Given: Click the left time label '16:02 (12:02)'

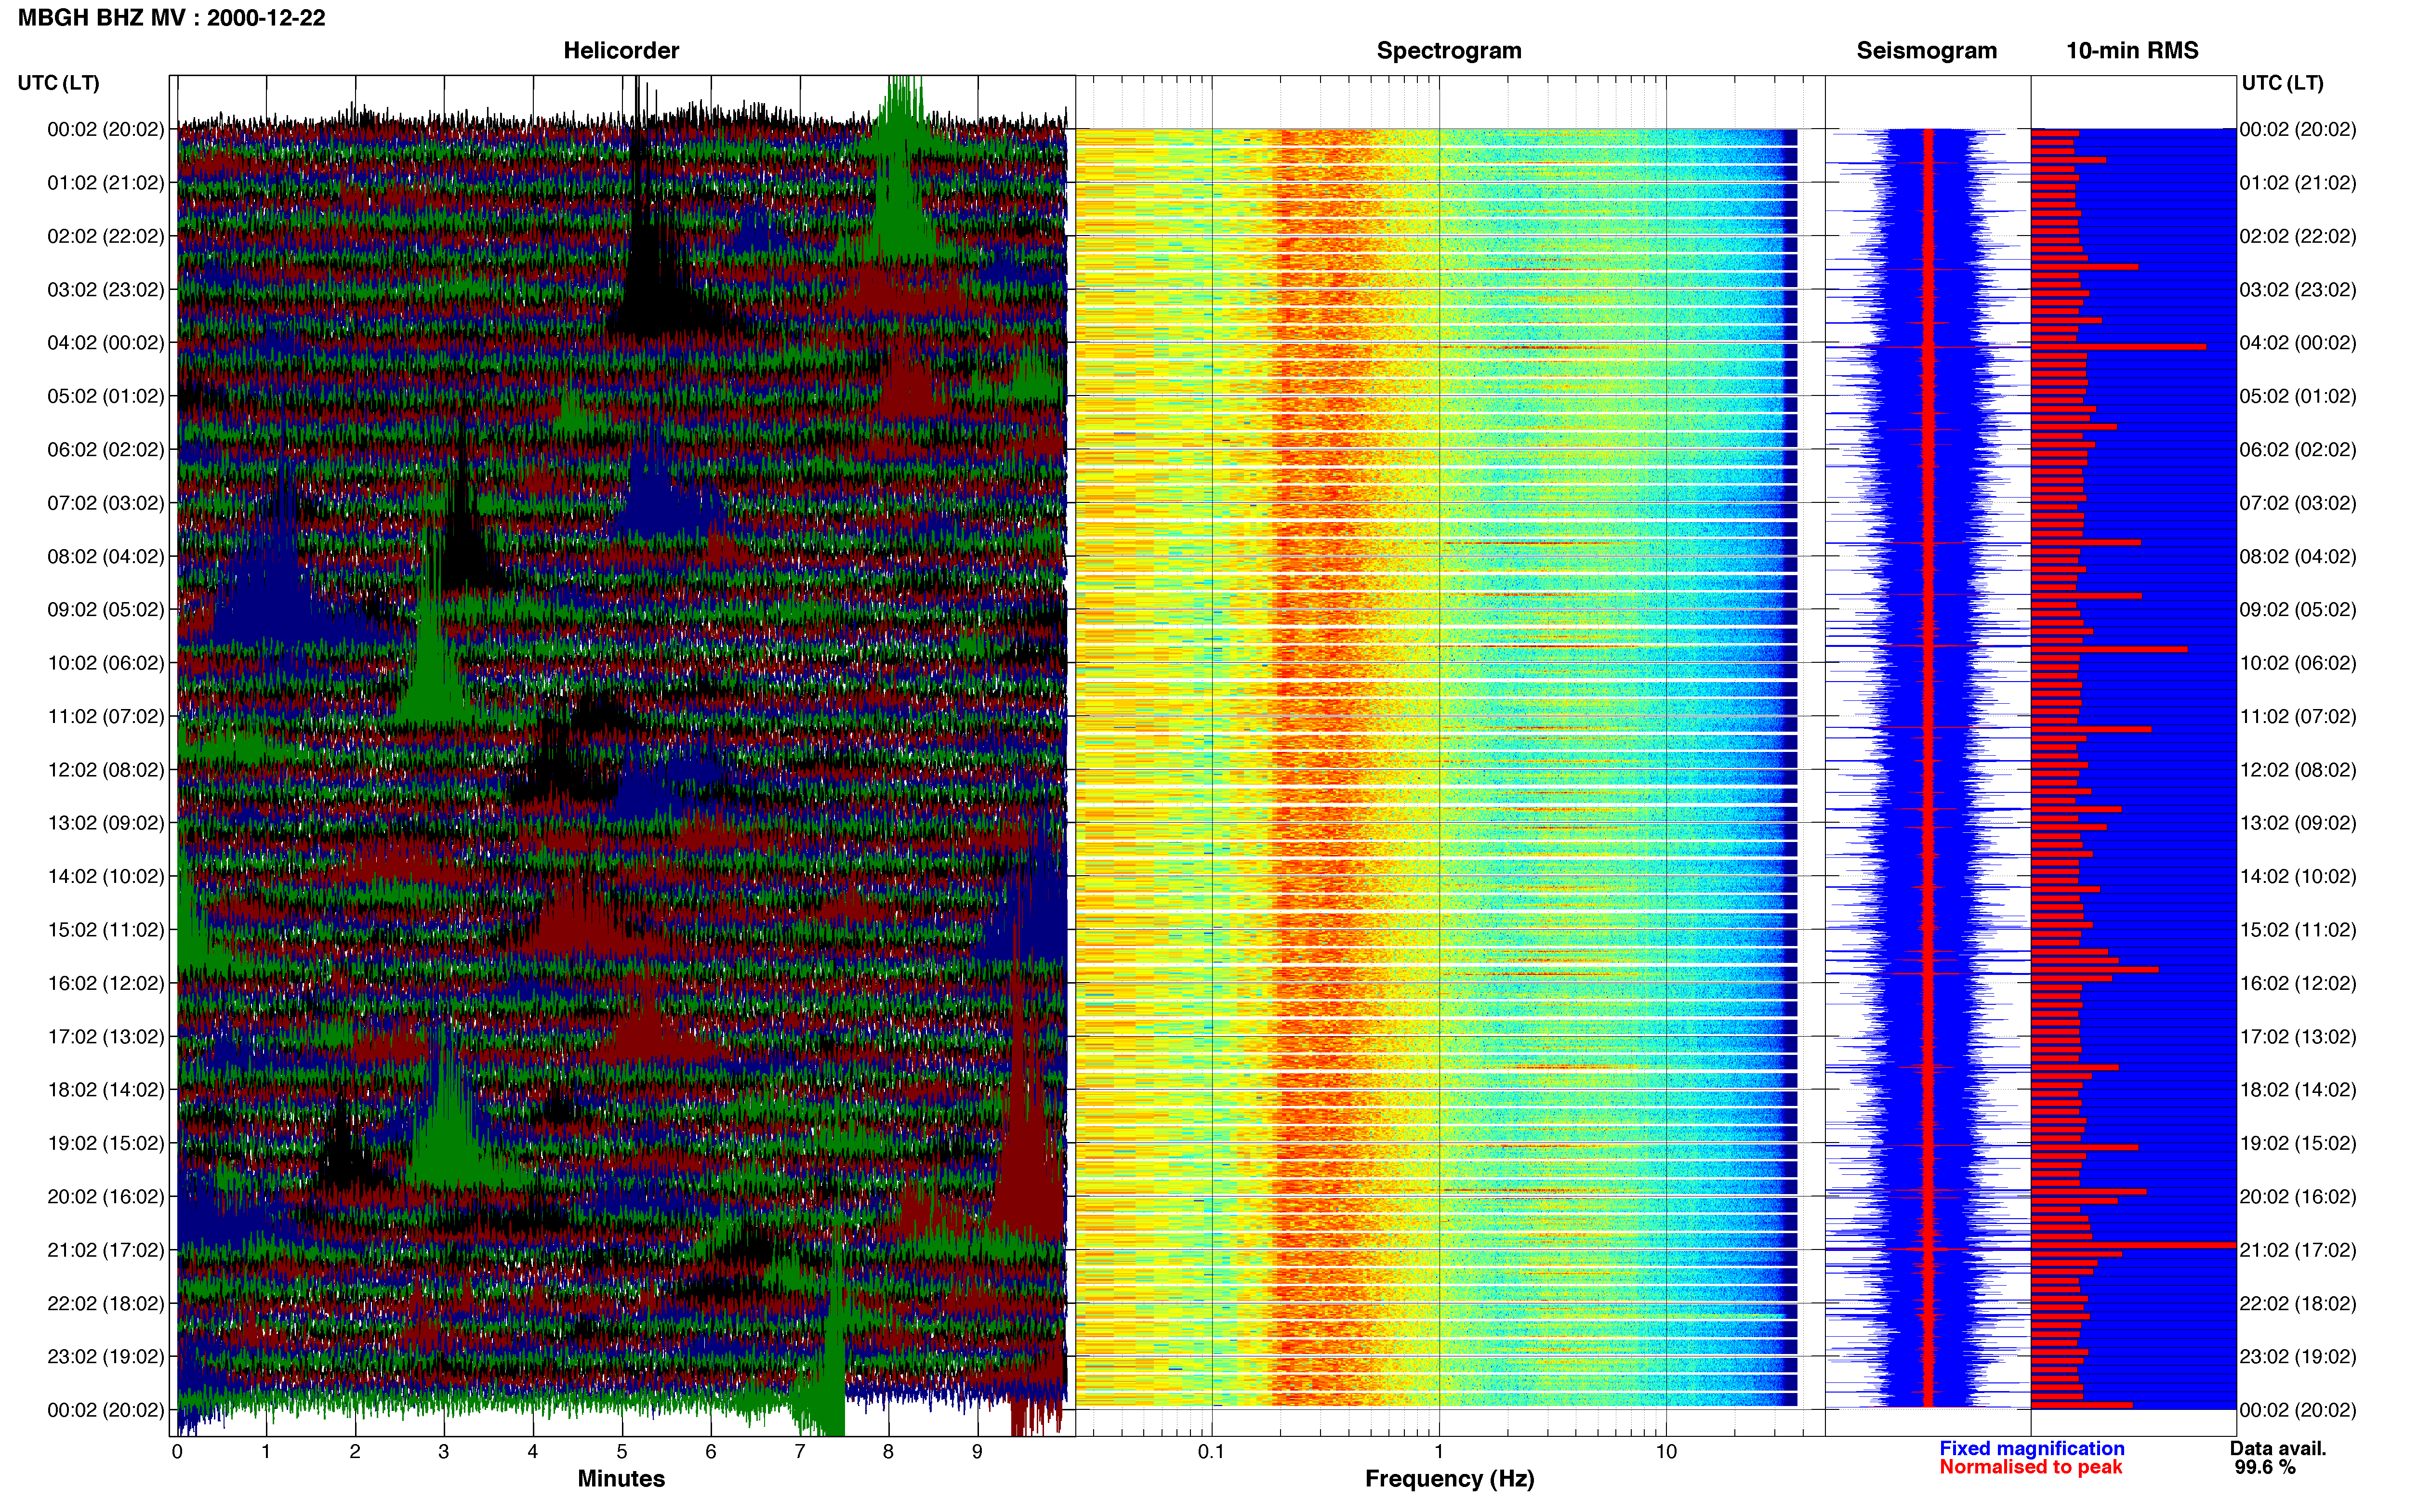Looking at the screenshot, I should click(x=105, y=983).
